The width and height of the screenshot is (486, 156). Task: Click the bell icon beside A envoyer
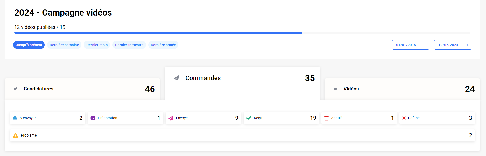coord(15,118)
